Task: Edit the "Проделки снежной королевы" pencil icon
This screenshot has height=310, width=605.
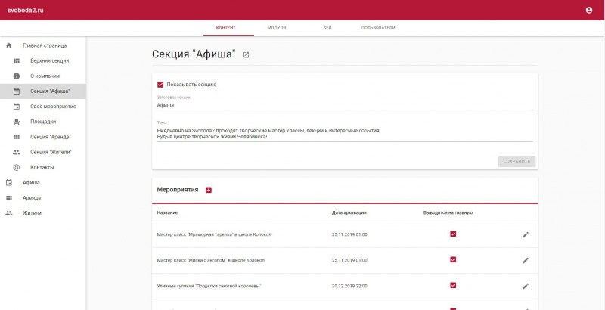Action: coord(526,286)
